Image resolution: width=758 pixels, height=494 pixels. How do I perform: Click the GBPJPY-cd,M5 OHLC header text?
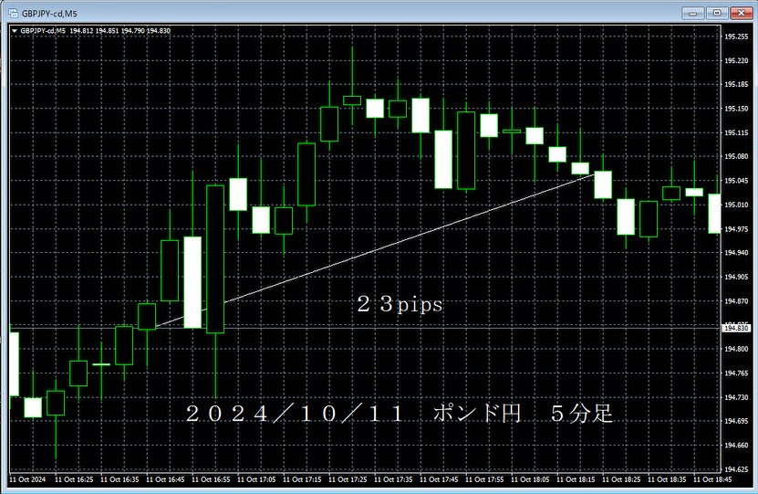[95, 31]
